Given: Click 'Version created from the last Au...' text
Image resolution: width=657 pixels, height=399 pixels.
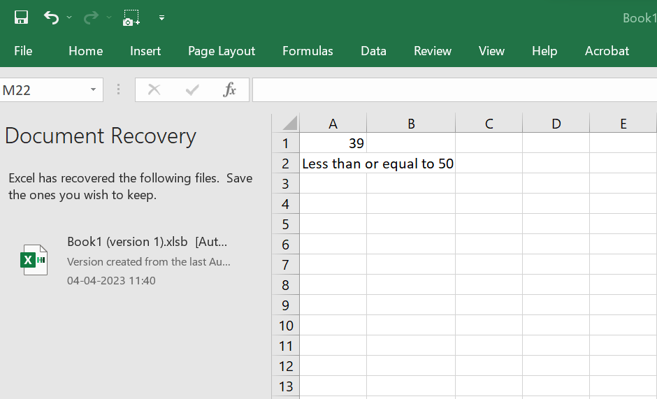Looking at the screenshot, I should 149,262.
